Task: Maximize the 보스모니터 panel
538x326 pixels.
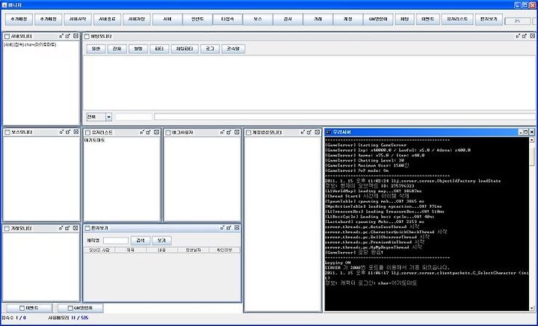Action: point(68,132)
